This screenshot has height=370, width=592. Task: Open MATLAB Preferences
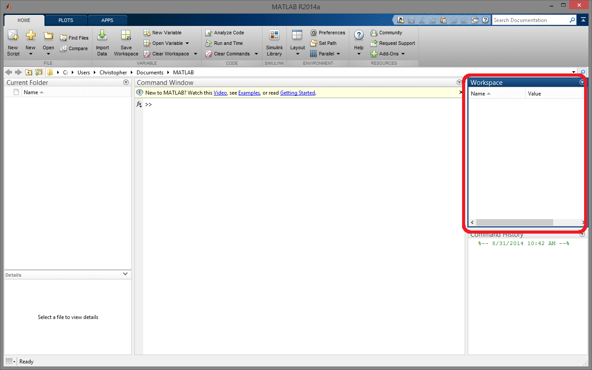(x=328, y=33)
